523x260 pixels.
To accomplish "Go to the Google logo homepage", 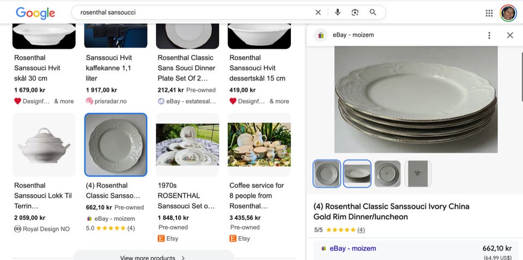I will point(35,13).
